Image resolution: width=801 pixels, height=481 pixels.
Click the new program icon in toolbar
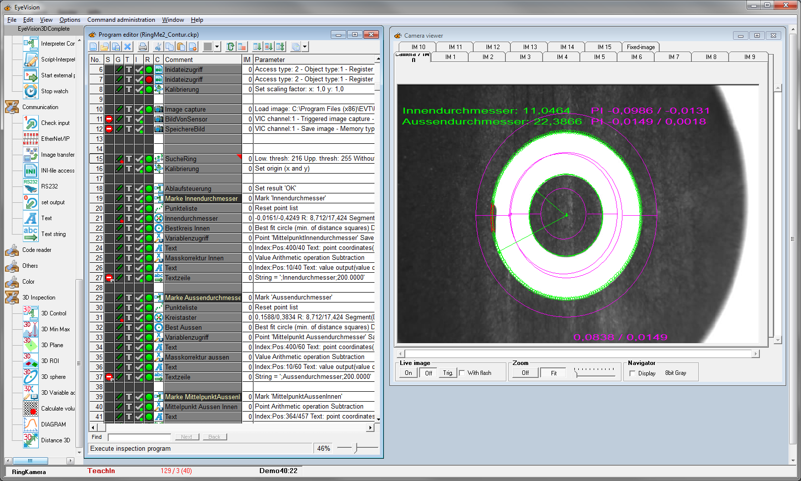click(93, 47)
